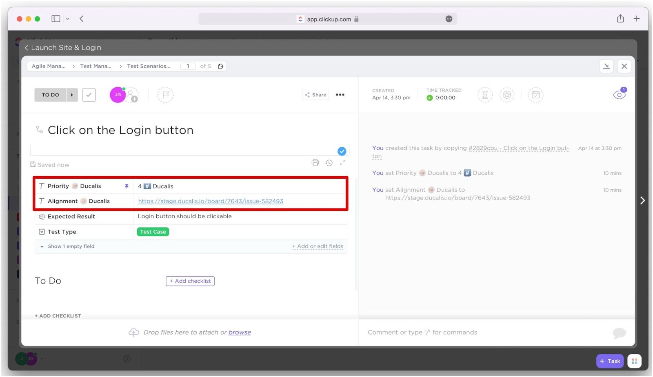Image resolution: width=653 pixels, height=377 pixels.
Task: Click the pin on Priority Ducalis field
Action: [127, 186]
